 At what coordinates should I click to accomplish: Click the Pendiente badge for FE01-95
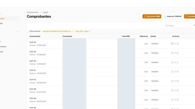coord(155,44)
